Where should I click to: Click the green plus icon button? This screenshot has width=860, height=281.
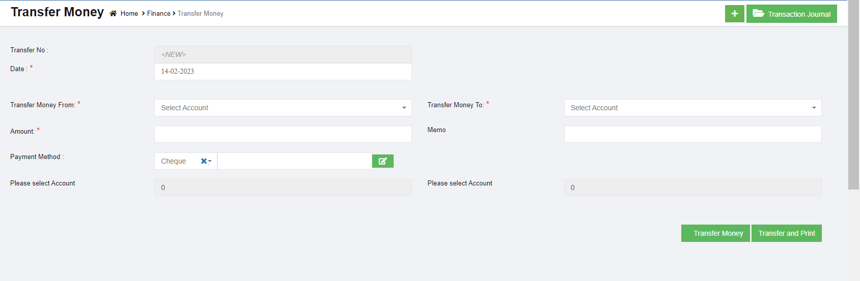tap(734, 14)
